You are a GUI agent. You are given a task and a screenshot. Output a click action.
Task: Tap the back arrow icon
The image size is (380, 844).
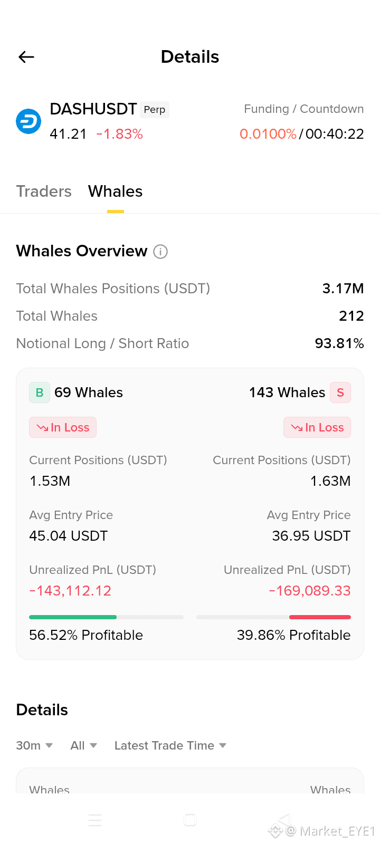pyautogui.click(x=26, y=57)
